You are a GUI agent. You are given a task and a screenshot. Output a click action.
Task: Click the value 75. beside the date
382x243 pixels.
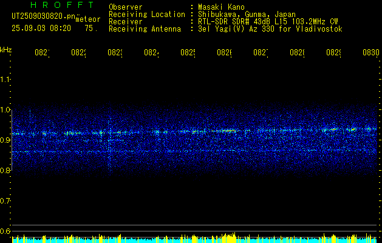tap(91, 29)
